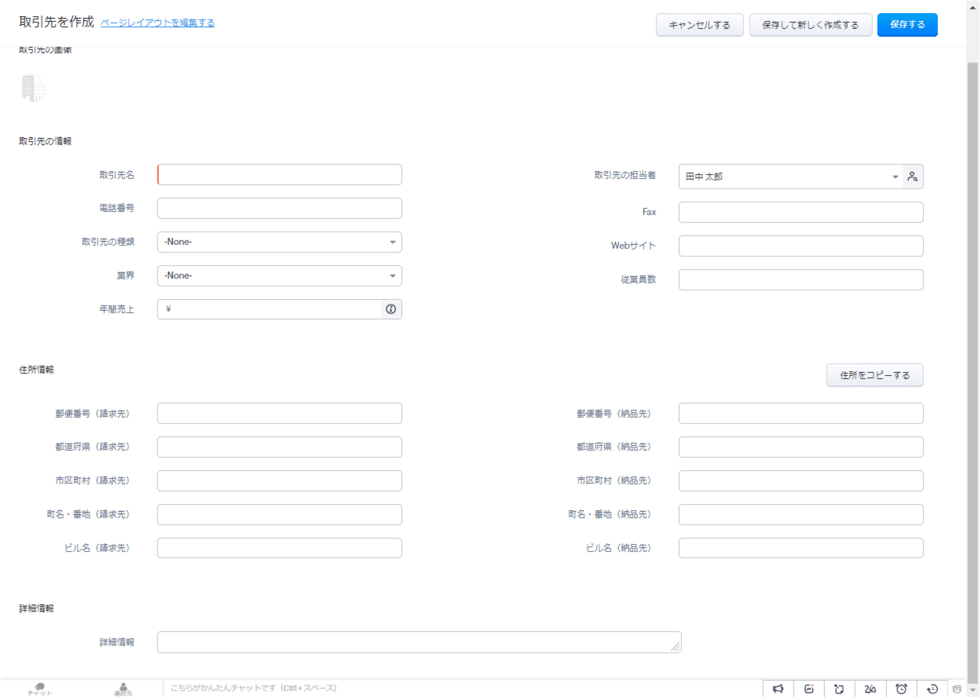This screenshot has width=980, height=697.
Task: Open the 連絡先 contacts icon in bottom bar
Action: coord(123,689)
